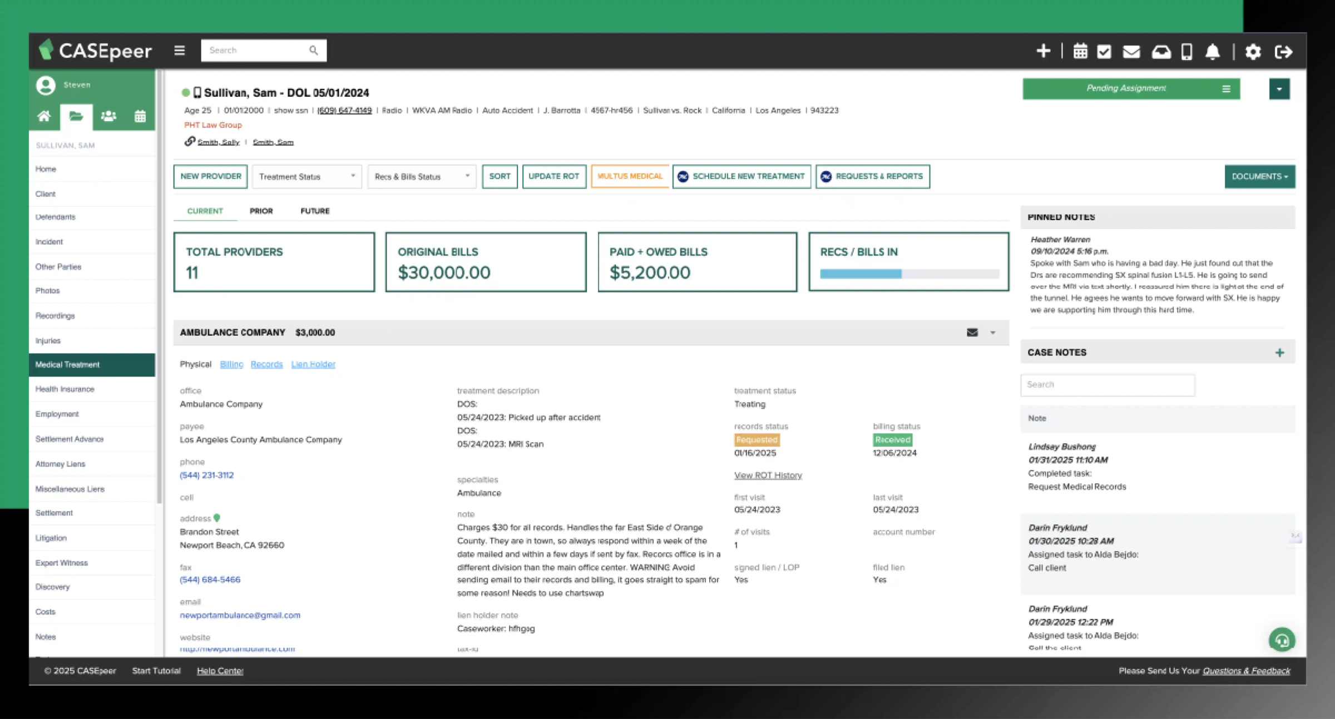Select Medical Treatment in the left menu

pyautogui.click(x=67, y=365)
